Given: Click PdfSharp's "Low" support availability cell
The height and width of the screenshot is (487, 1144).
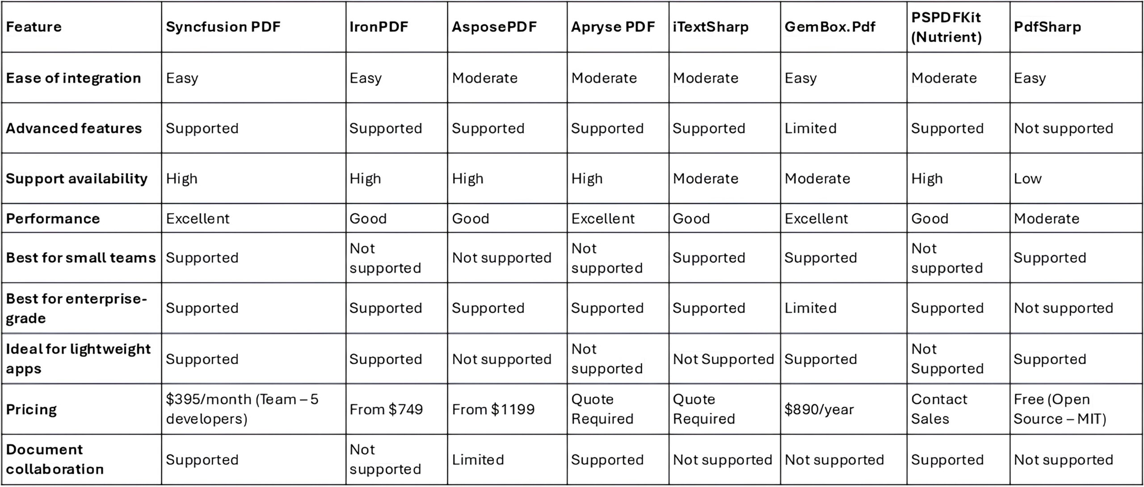Looking at the screenshot, I should 1027,179.
